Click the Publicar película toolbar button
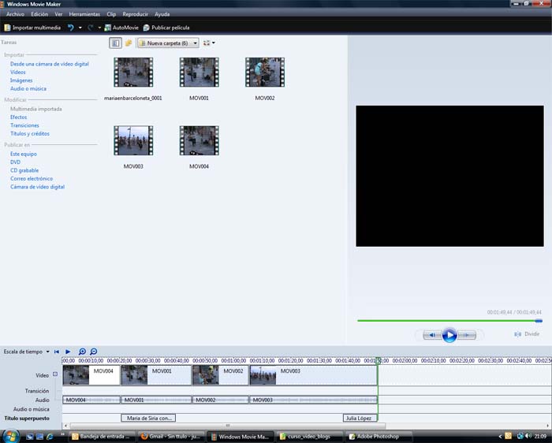 pos(166,28)
